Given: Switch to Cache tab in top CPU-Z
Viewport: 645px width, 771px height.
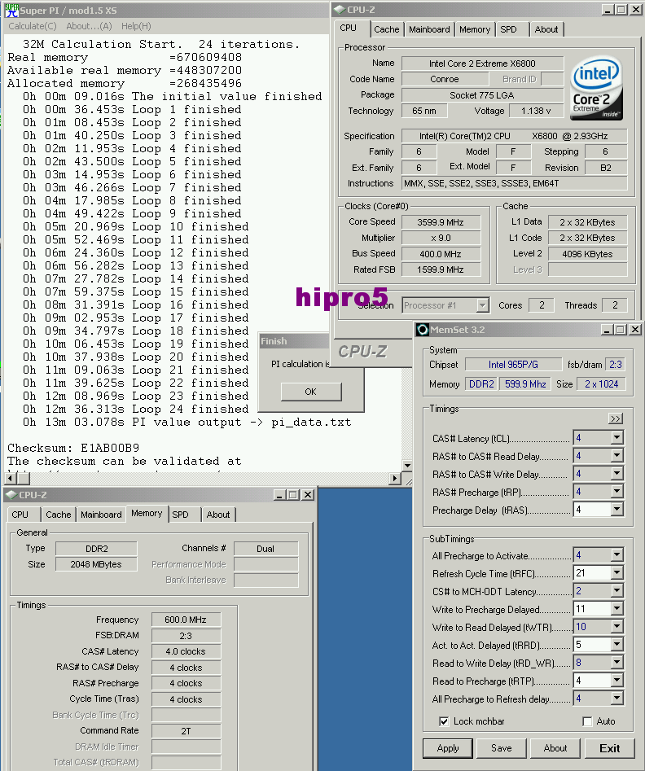Looking at the screenshot, I should [x=387, y=29].
